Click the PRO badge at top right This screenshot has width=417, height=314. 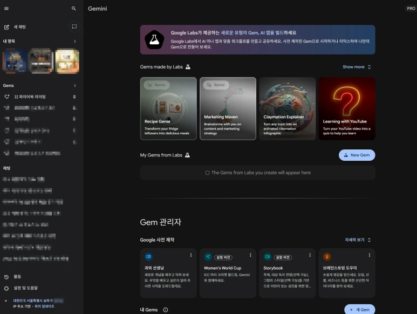pyautogui.click(x=411, y=9)
